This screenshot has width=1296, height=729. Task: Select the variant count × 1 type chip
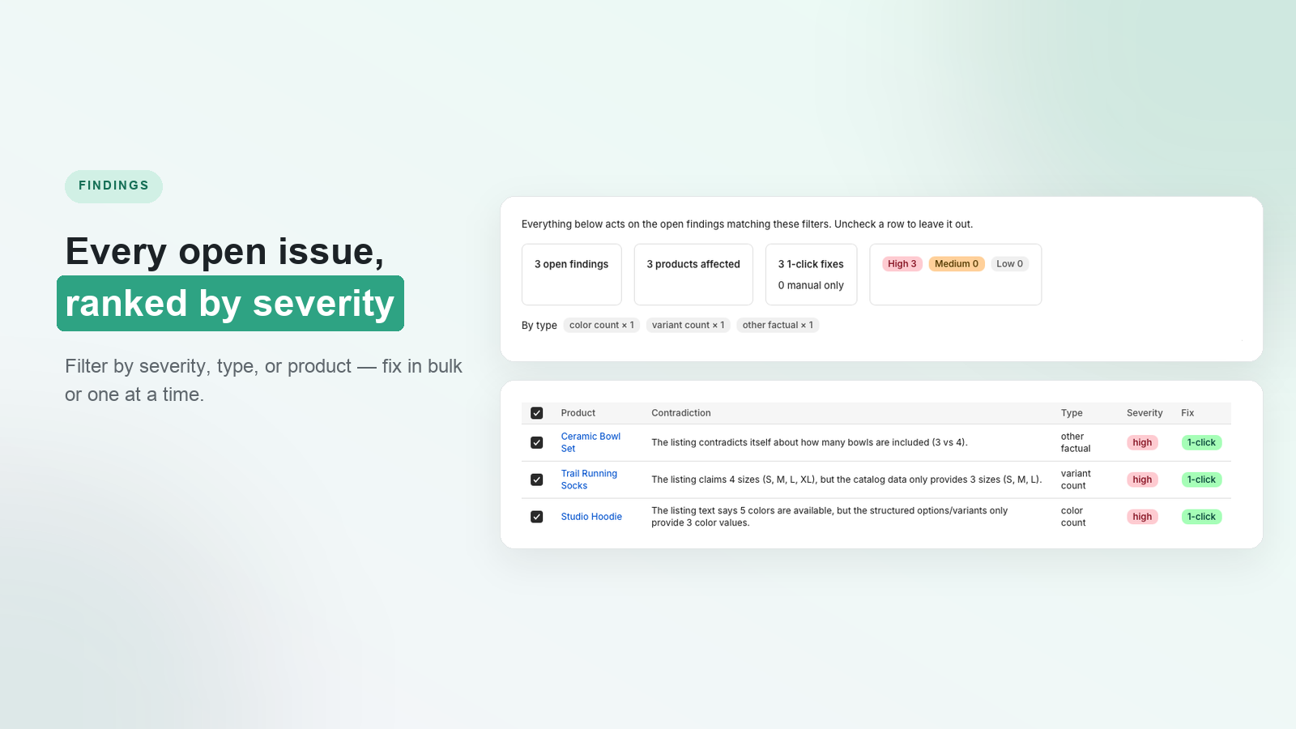(x=688, y=325)
